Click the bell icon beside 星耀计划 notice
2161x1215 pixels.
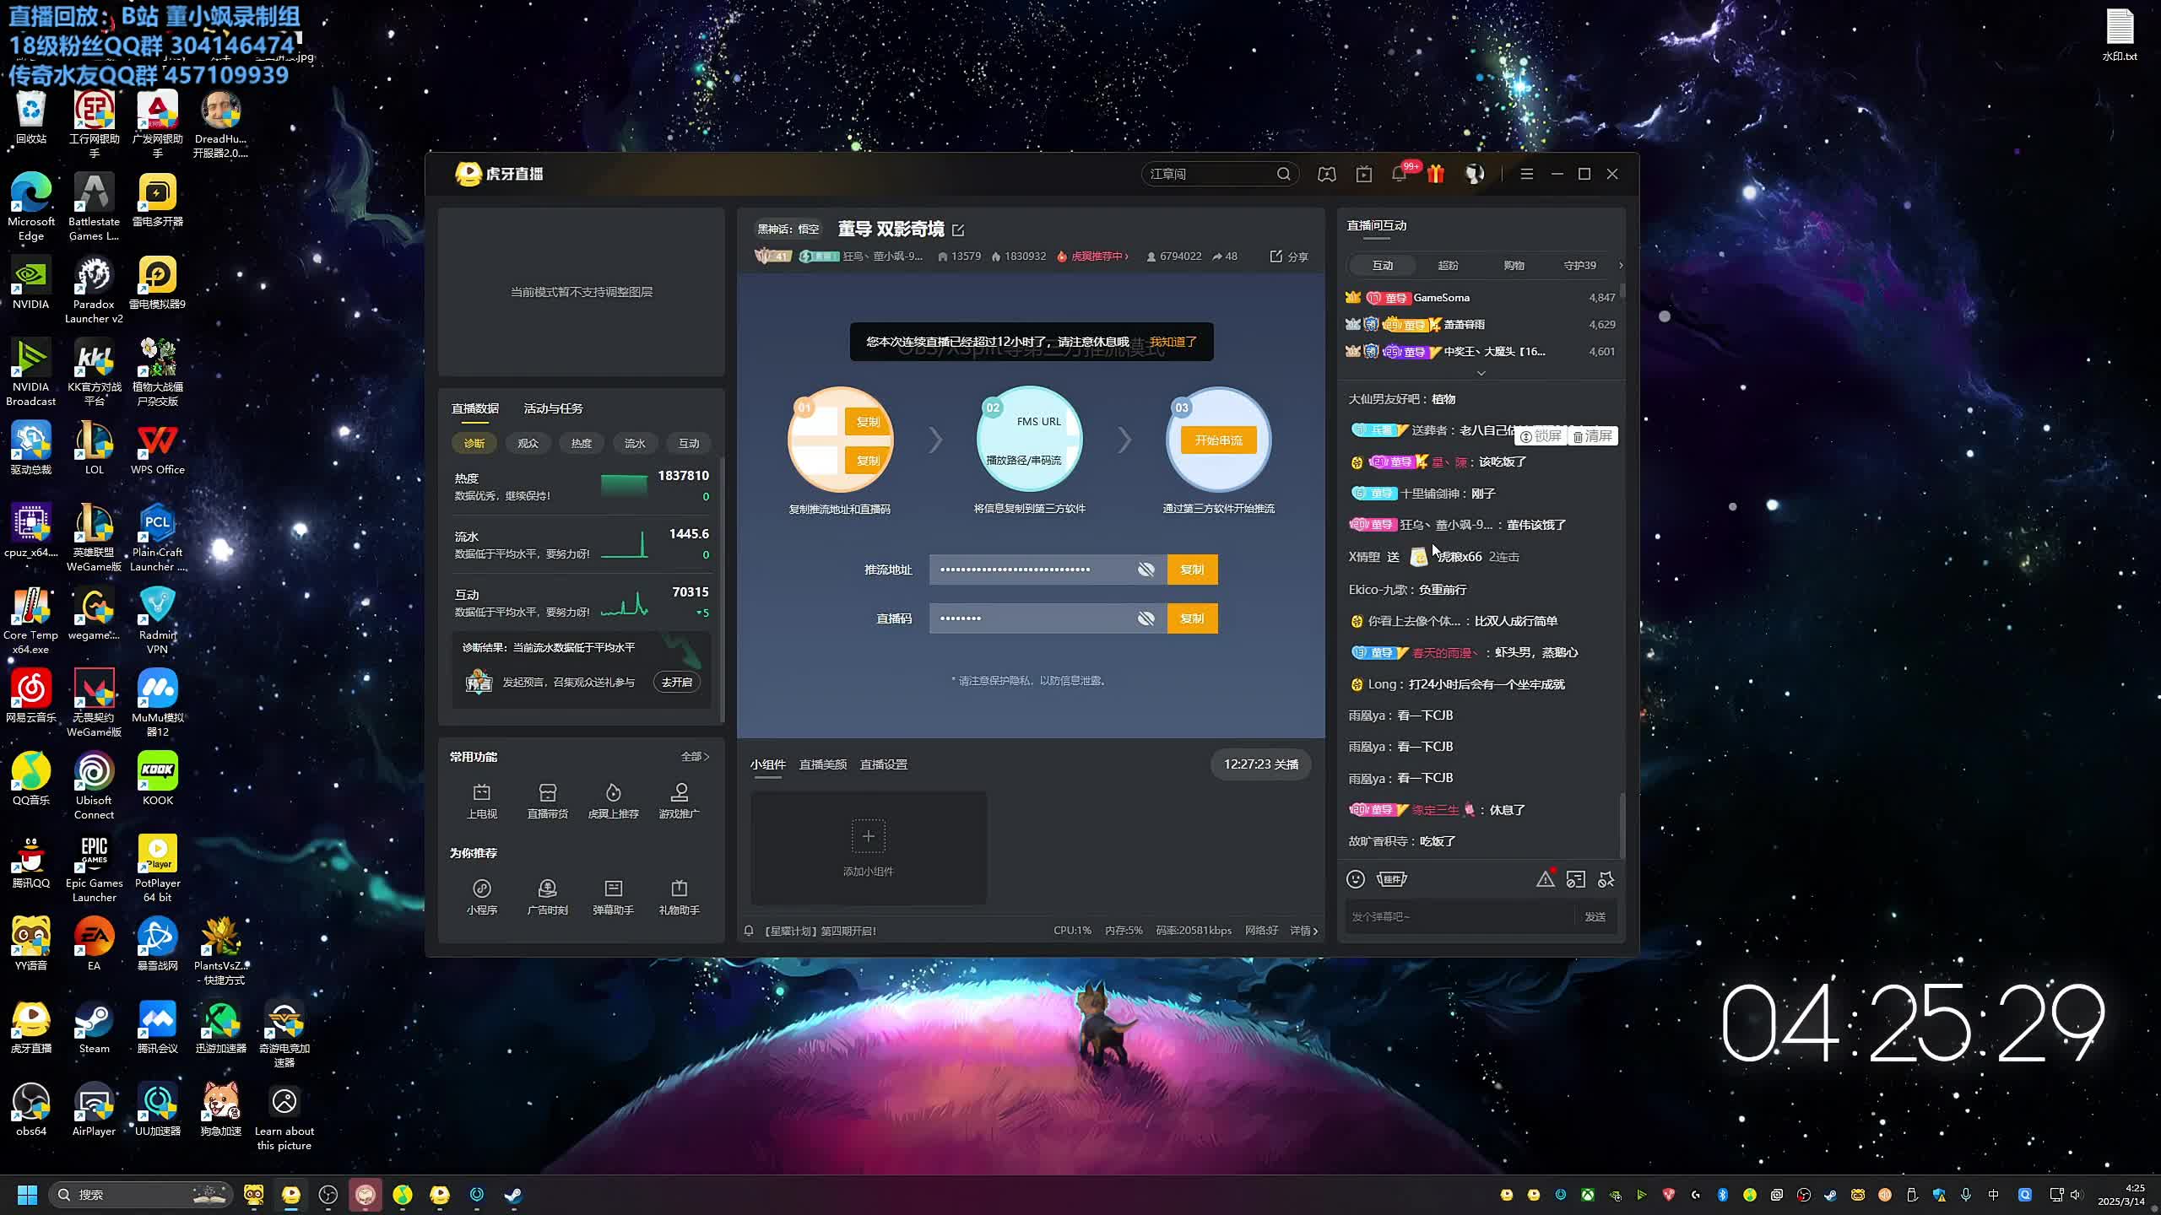pos(749,931)
